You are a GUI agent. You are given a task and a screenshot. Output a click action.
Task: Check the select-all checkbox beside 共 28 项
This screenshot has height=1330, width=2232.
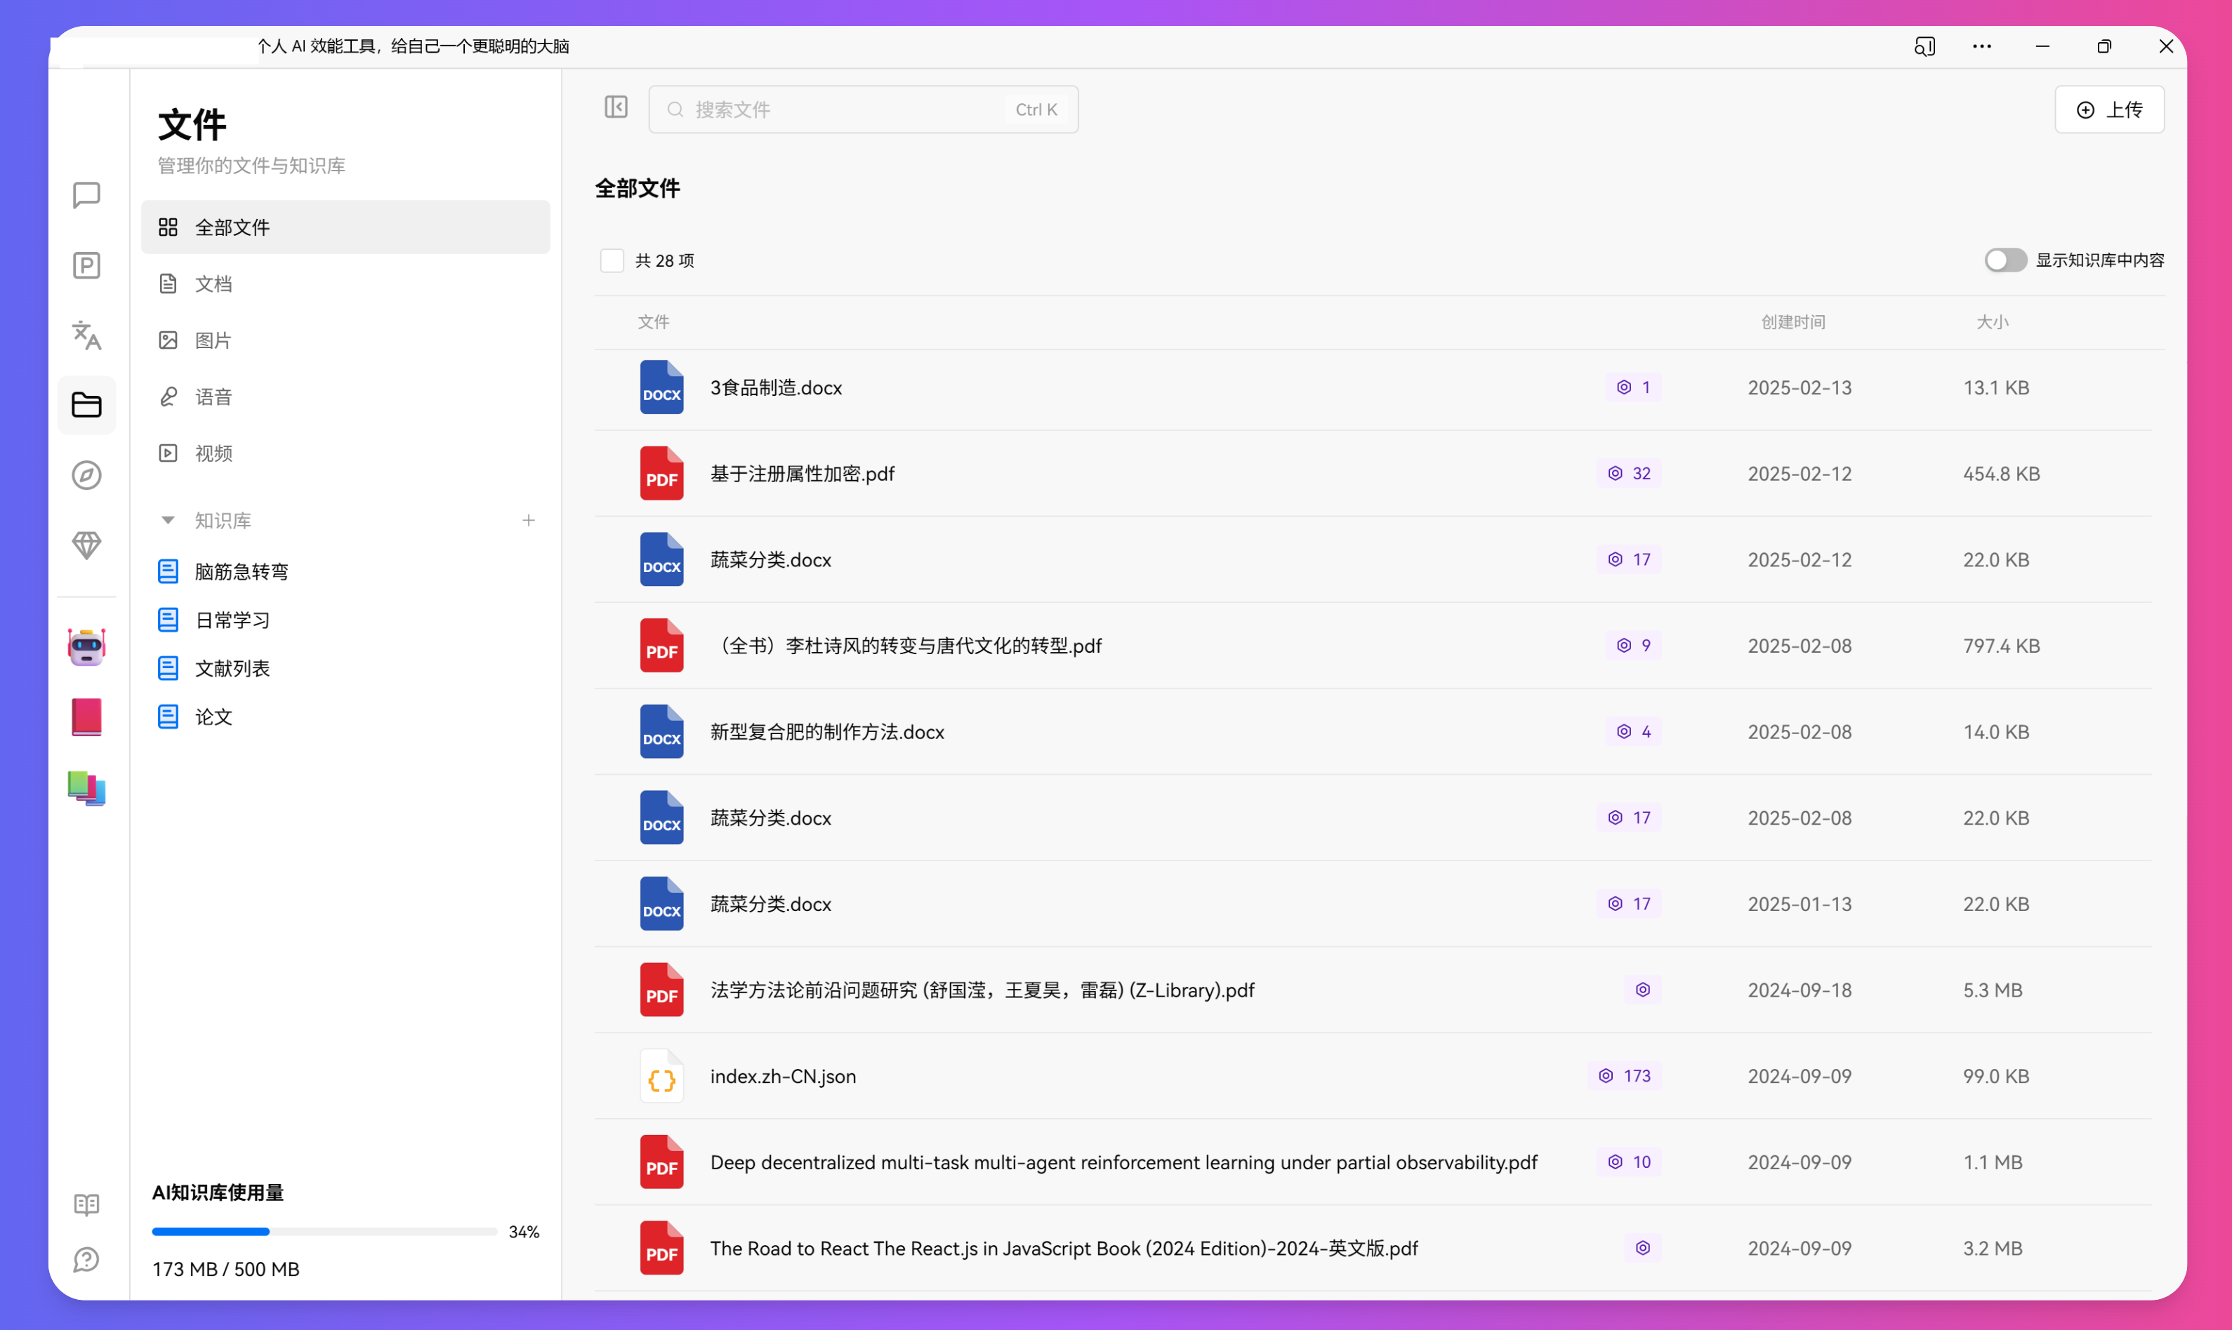pos(612,261)
